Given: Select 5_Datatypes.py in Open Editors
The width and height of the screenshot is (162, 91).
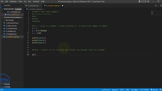Looking at the screenshot, I should pos(15,12).
